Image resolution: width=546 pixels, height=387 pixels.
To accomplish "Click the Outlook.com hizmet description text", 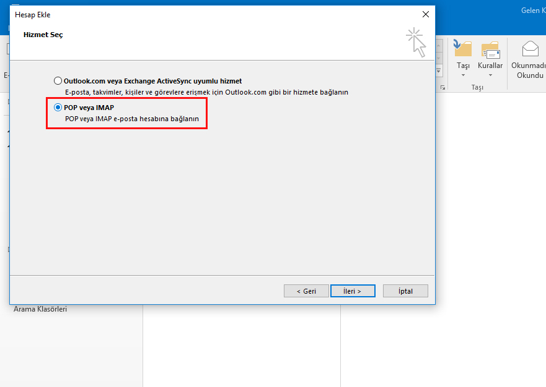I will [206, 92].
